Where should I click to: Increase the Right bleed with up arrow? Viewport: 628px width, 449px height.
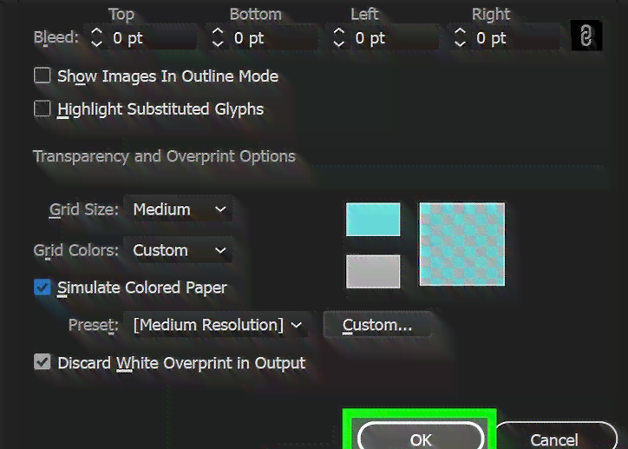(461, 31)
